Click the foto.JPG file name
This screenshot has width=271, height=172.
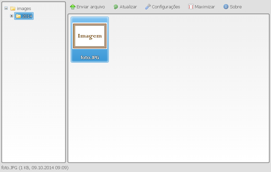coord(90,57)
